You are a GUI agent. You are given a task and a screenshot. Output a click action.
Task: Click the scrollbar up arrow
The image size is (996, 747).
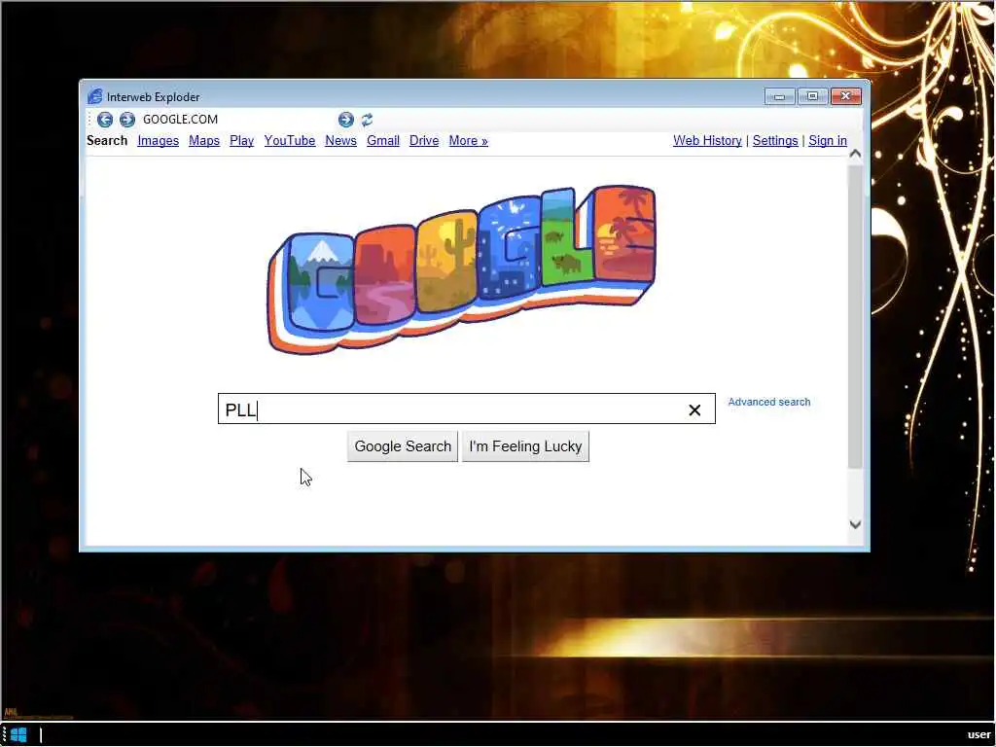pyautogui.click(x=856, y=154)
